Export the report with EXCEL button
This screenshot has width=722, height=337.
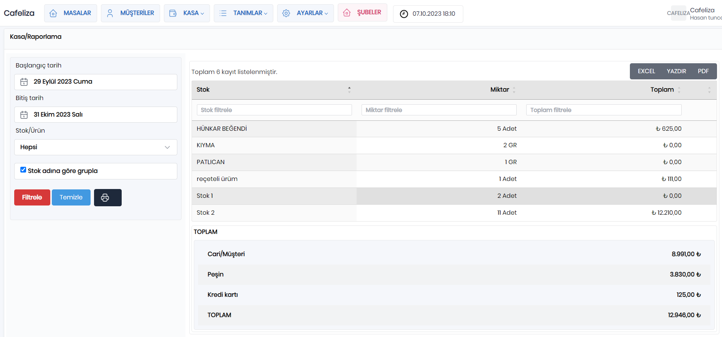tap(646, 71)
